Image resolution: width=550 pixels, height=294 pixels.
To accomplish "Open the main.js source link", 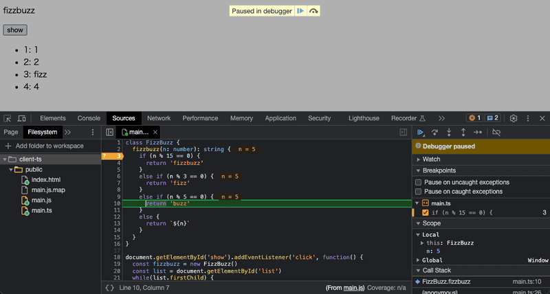I will (353, 288).
